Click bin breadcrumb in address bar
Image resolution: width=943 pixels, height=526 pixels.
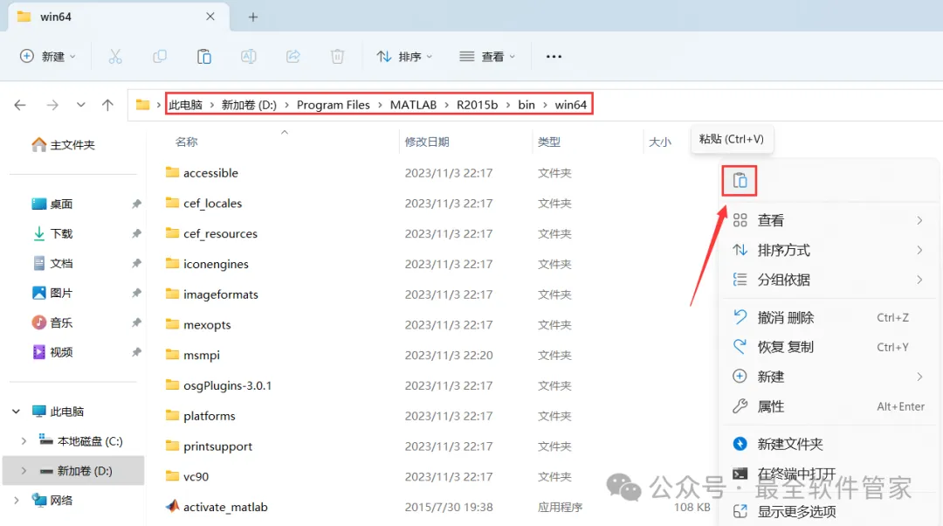(x=527, y=105)
